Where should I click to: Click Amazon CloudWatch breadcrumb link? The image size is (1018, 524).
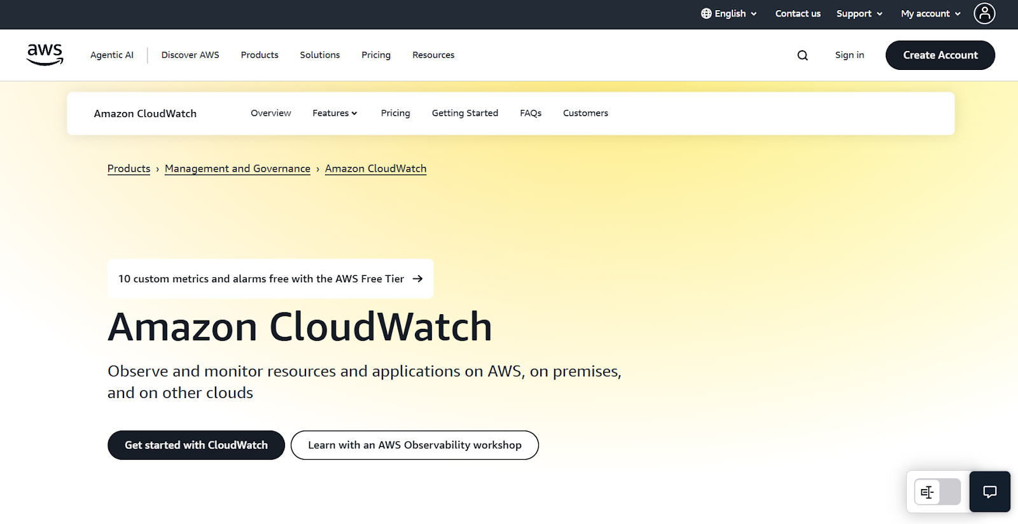pos(375,169)
